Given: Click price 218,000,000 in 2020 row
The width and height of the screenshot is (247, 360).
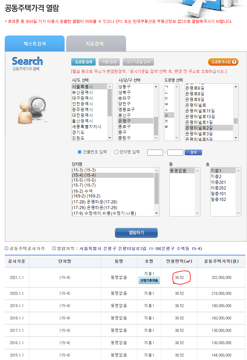Looking at the screenshot, I should click(221, 293).
